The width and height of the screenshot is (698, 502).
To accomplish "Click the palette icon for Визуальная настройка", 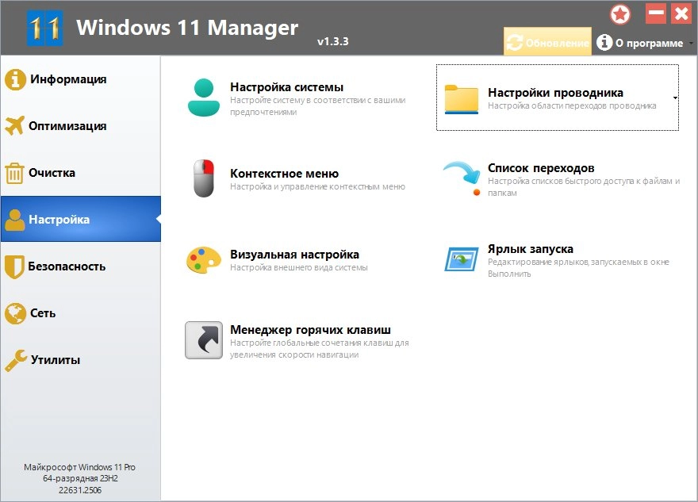I will [x=204, y=260].
